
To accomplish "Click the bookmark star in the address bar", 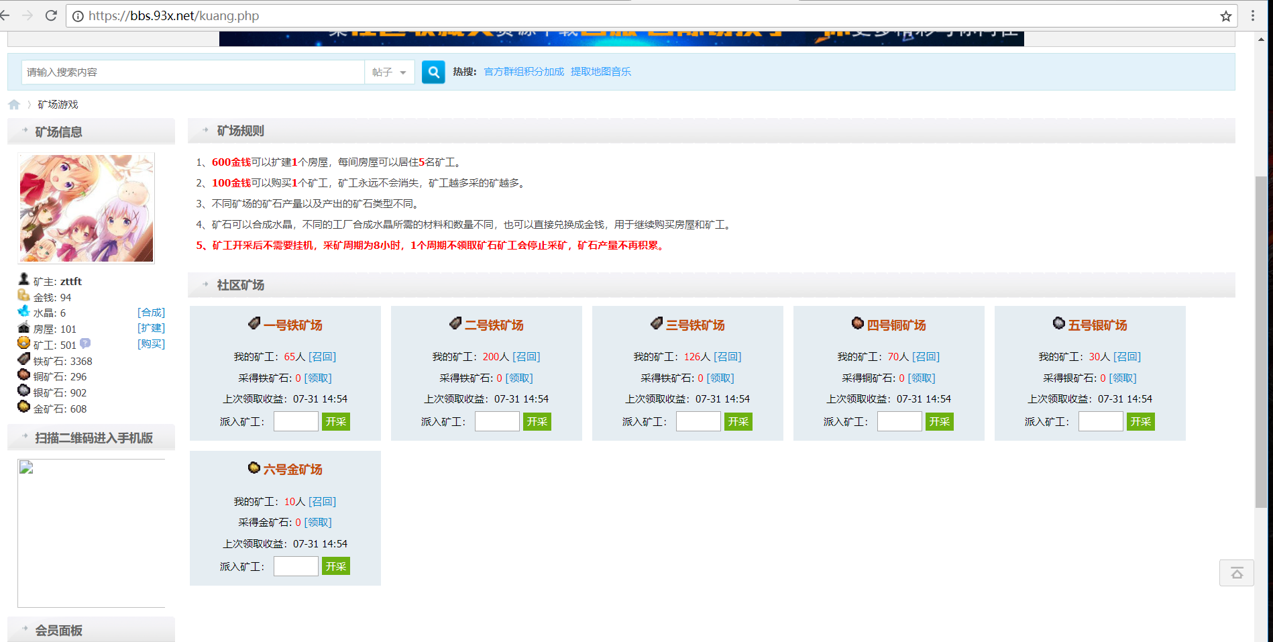I will click(1225, 15).
